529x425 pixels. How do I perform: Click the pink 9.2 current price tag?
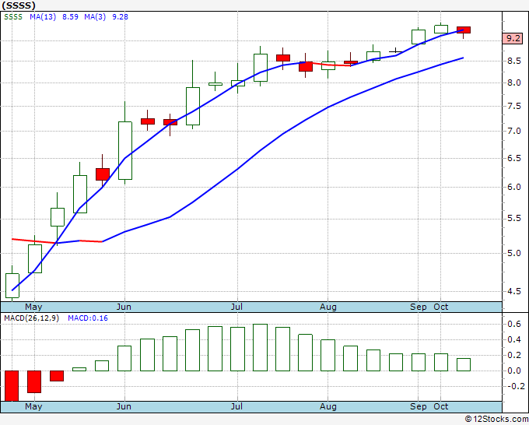tap(513, 38)
